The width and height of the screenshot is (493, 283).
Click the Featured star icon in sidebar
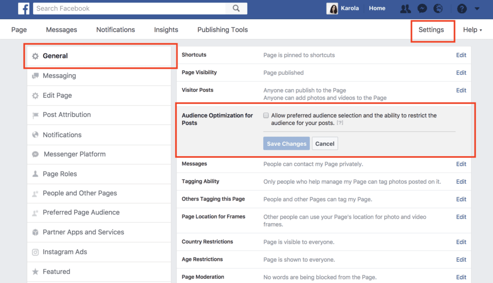[x=35, y=271]
